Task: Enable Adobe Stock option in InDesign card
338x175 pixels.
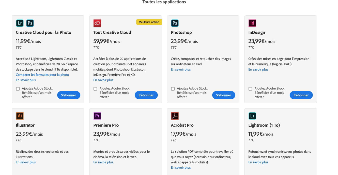Action: [250, 89]
